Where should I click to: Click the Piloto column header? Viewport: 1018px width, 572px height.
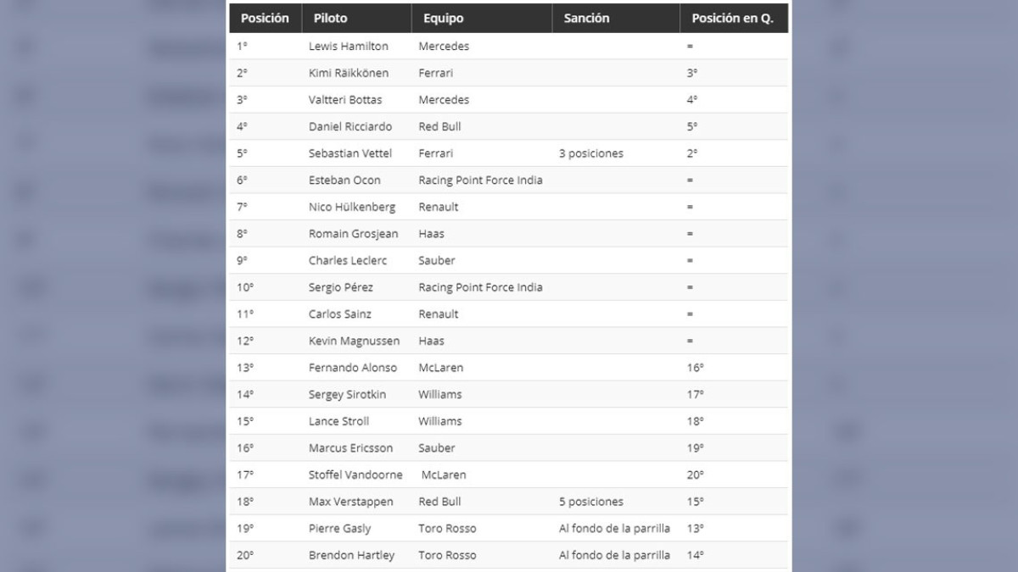click(330, 19)
